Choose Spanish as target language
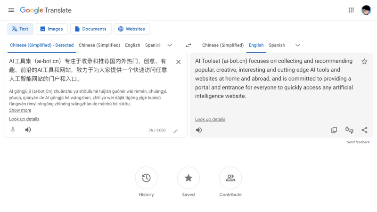The height and width of the screenshot is (212, 377). click(277, 45)
